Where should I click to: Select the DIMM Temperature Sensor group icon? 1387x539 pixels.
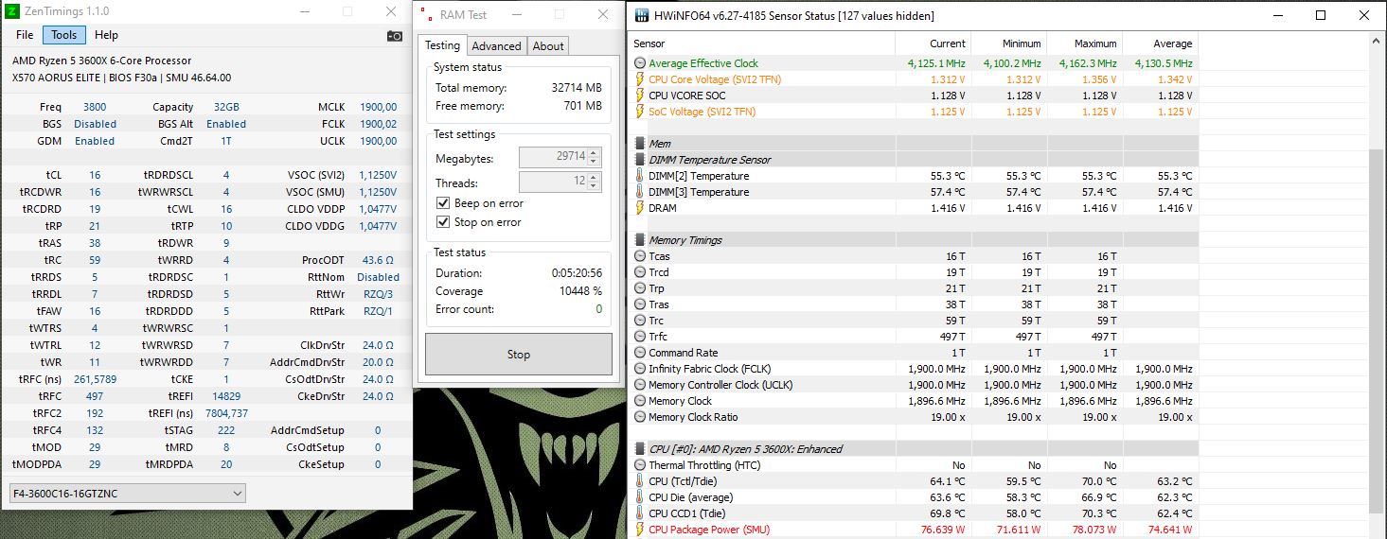[x=640, y=160]
